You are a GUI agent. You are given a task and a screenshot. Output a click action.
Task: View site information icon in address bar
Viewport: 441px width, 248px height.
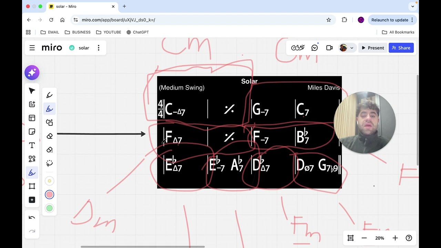pos(76,20)
